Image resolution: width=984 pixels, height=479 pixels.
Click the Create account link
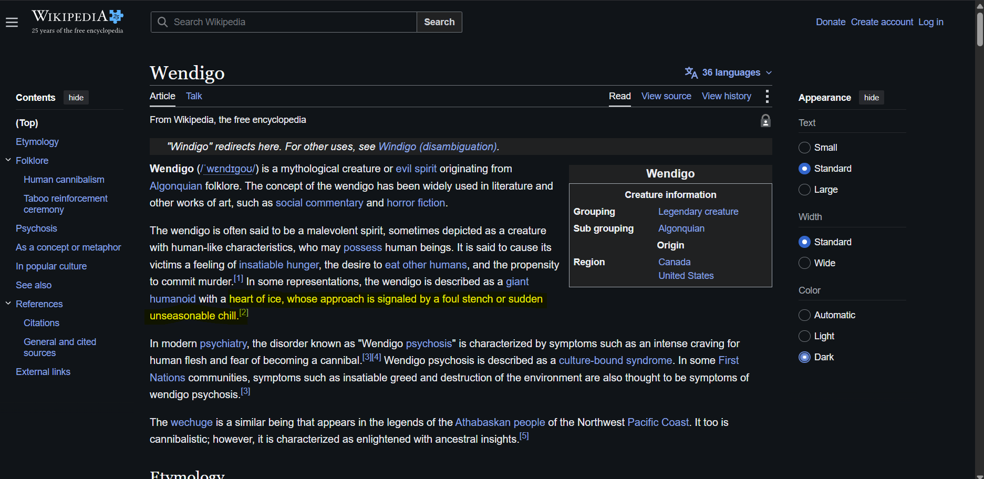coord(882,22)
